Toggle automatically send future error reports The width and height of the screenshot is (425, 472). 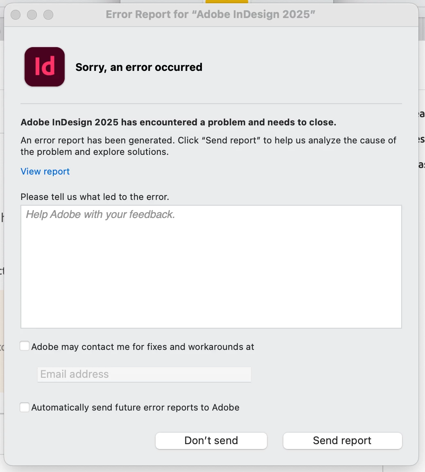pyautogui.click(x=25, y=407)
